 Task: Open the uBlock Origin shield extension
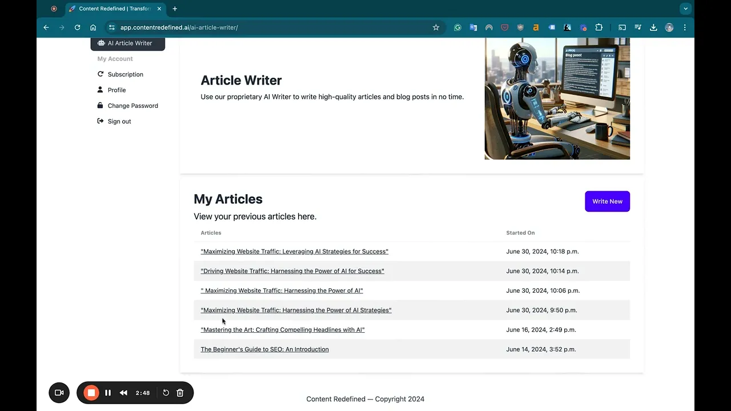click(520, 27)
